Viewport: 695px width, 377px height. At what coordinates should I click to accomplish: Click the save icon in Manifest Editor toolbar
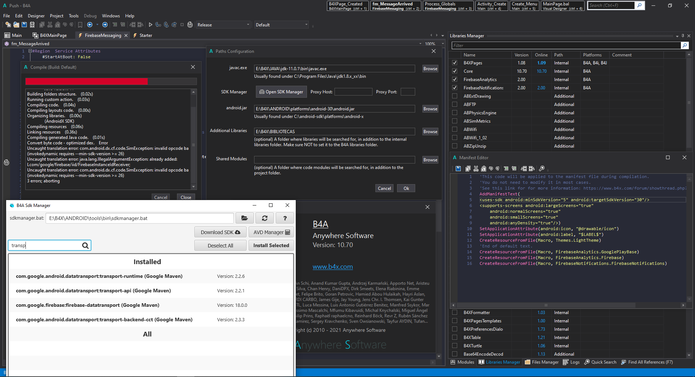[458, 169]
